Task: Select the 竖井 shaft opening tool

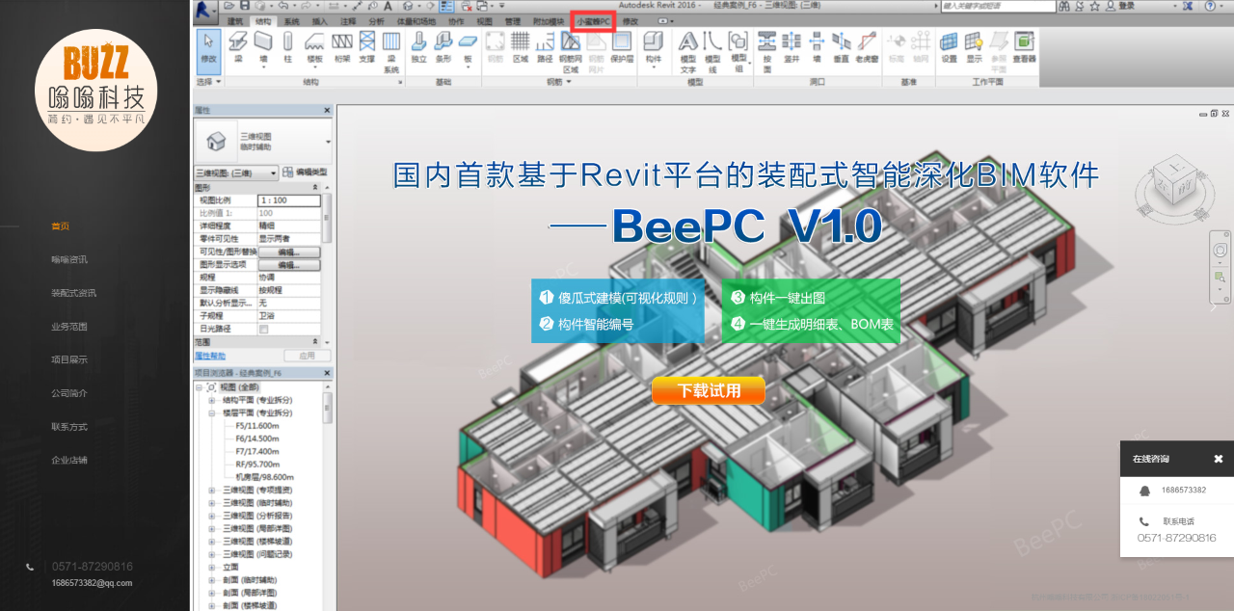Action: [x=791, y=46]
